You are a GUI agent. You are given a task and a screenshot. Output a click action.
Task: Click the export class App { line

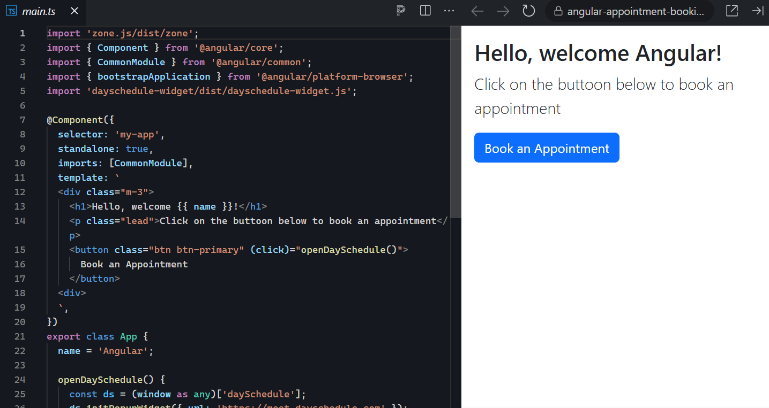pos(97,336)
